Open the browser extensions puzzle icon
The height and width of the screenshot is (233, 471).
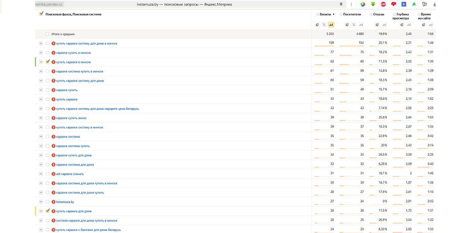[424, 4]
